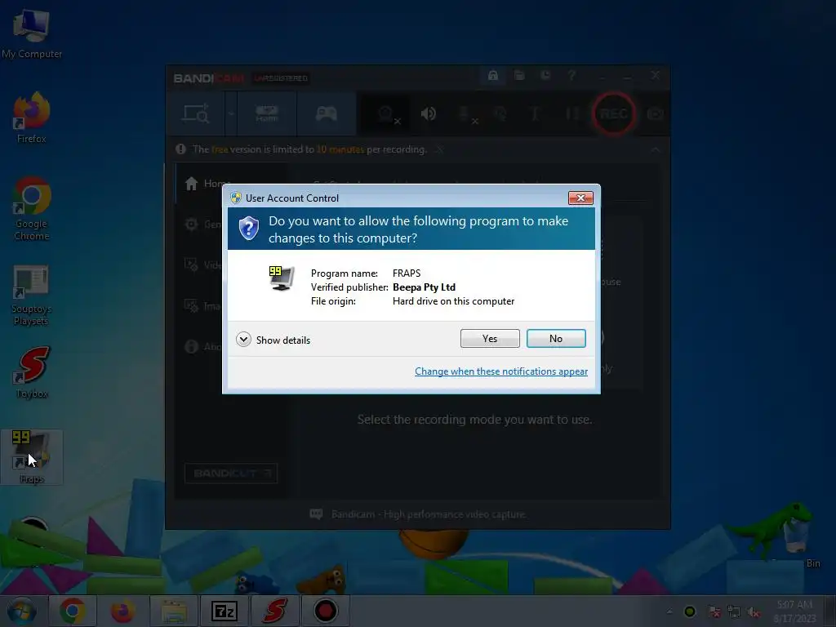The width and height of the screenshot is (836, 627).
Task: Click Bandicam screenshot camera icon
Action: point(655,113)
